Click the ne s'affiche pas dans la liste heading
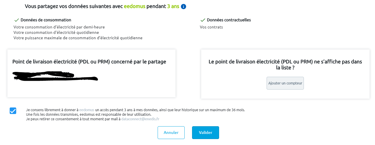 (x=285, y=65)
